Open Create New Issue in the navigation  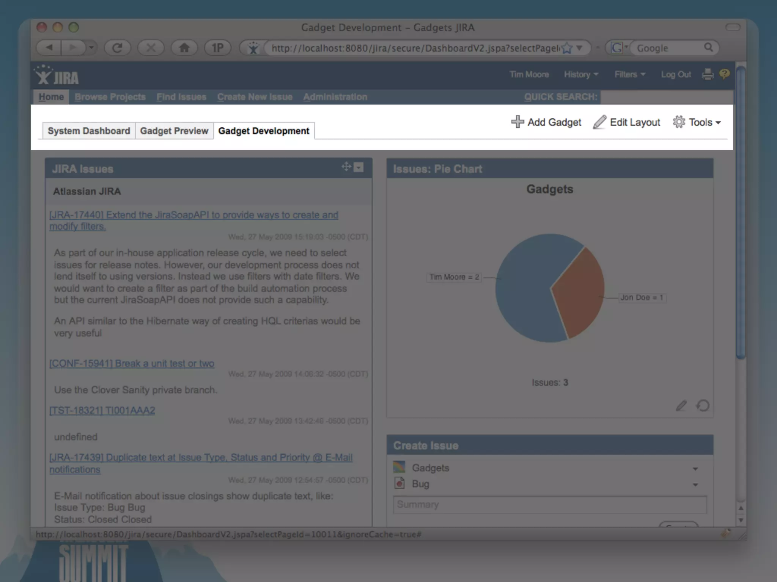[x=255, y=97]
